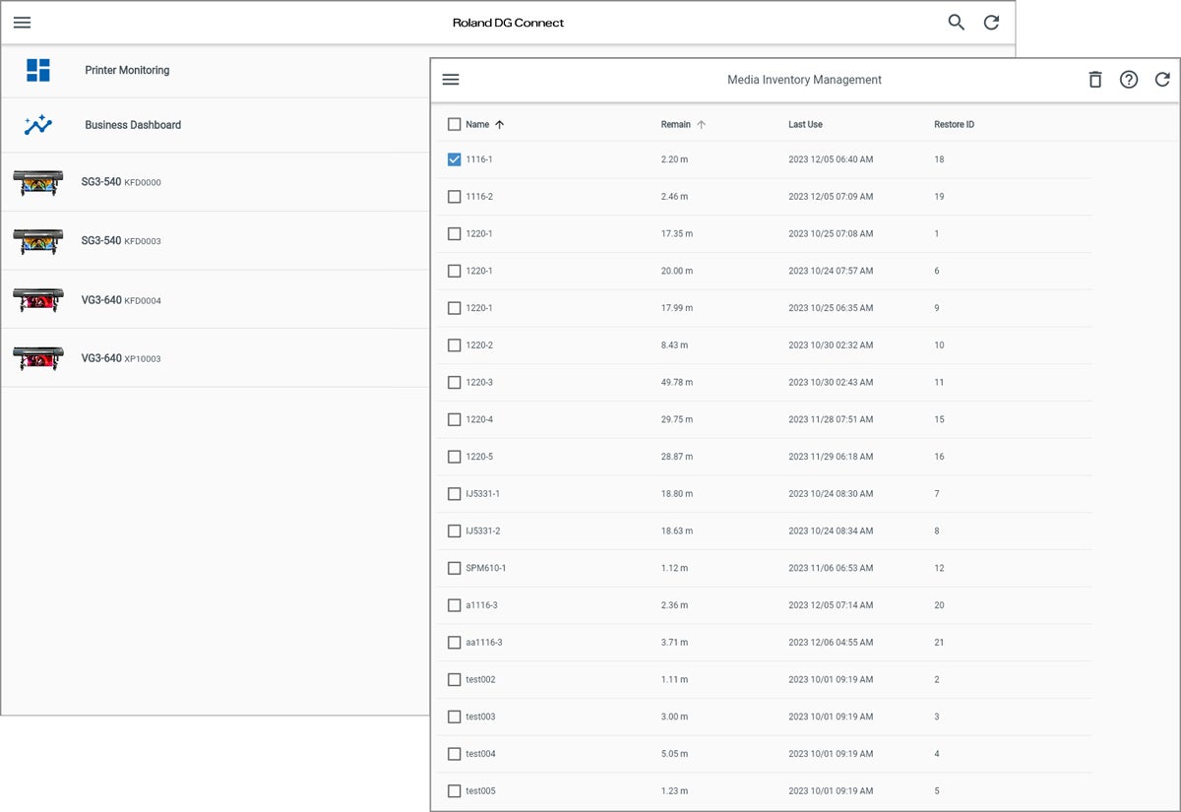Open hamburger menu in Roland DG Connect

22,23
